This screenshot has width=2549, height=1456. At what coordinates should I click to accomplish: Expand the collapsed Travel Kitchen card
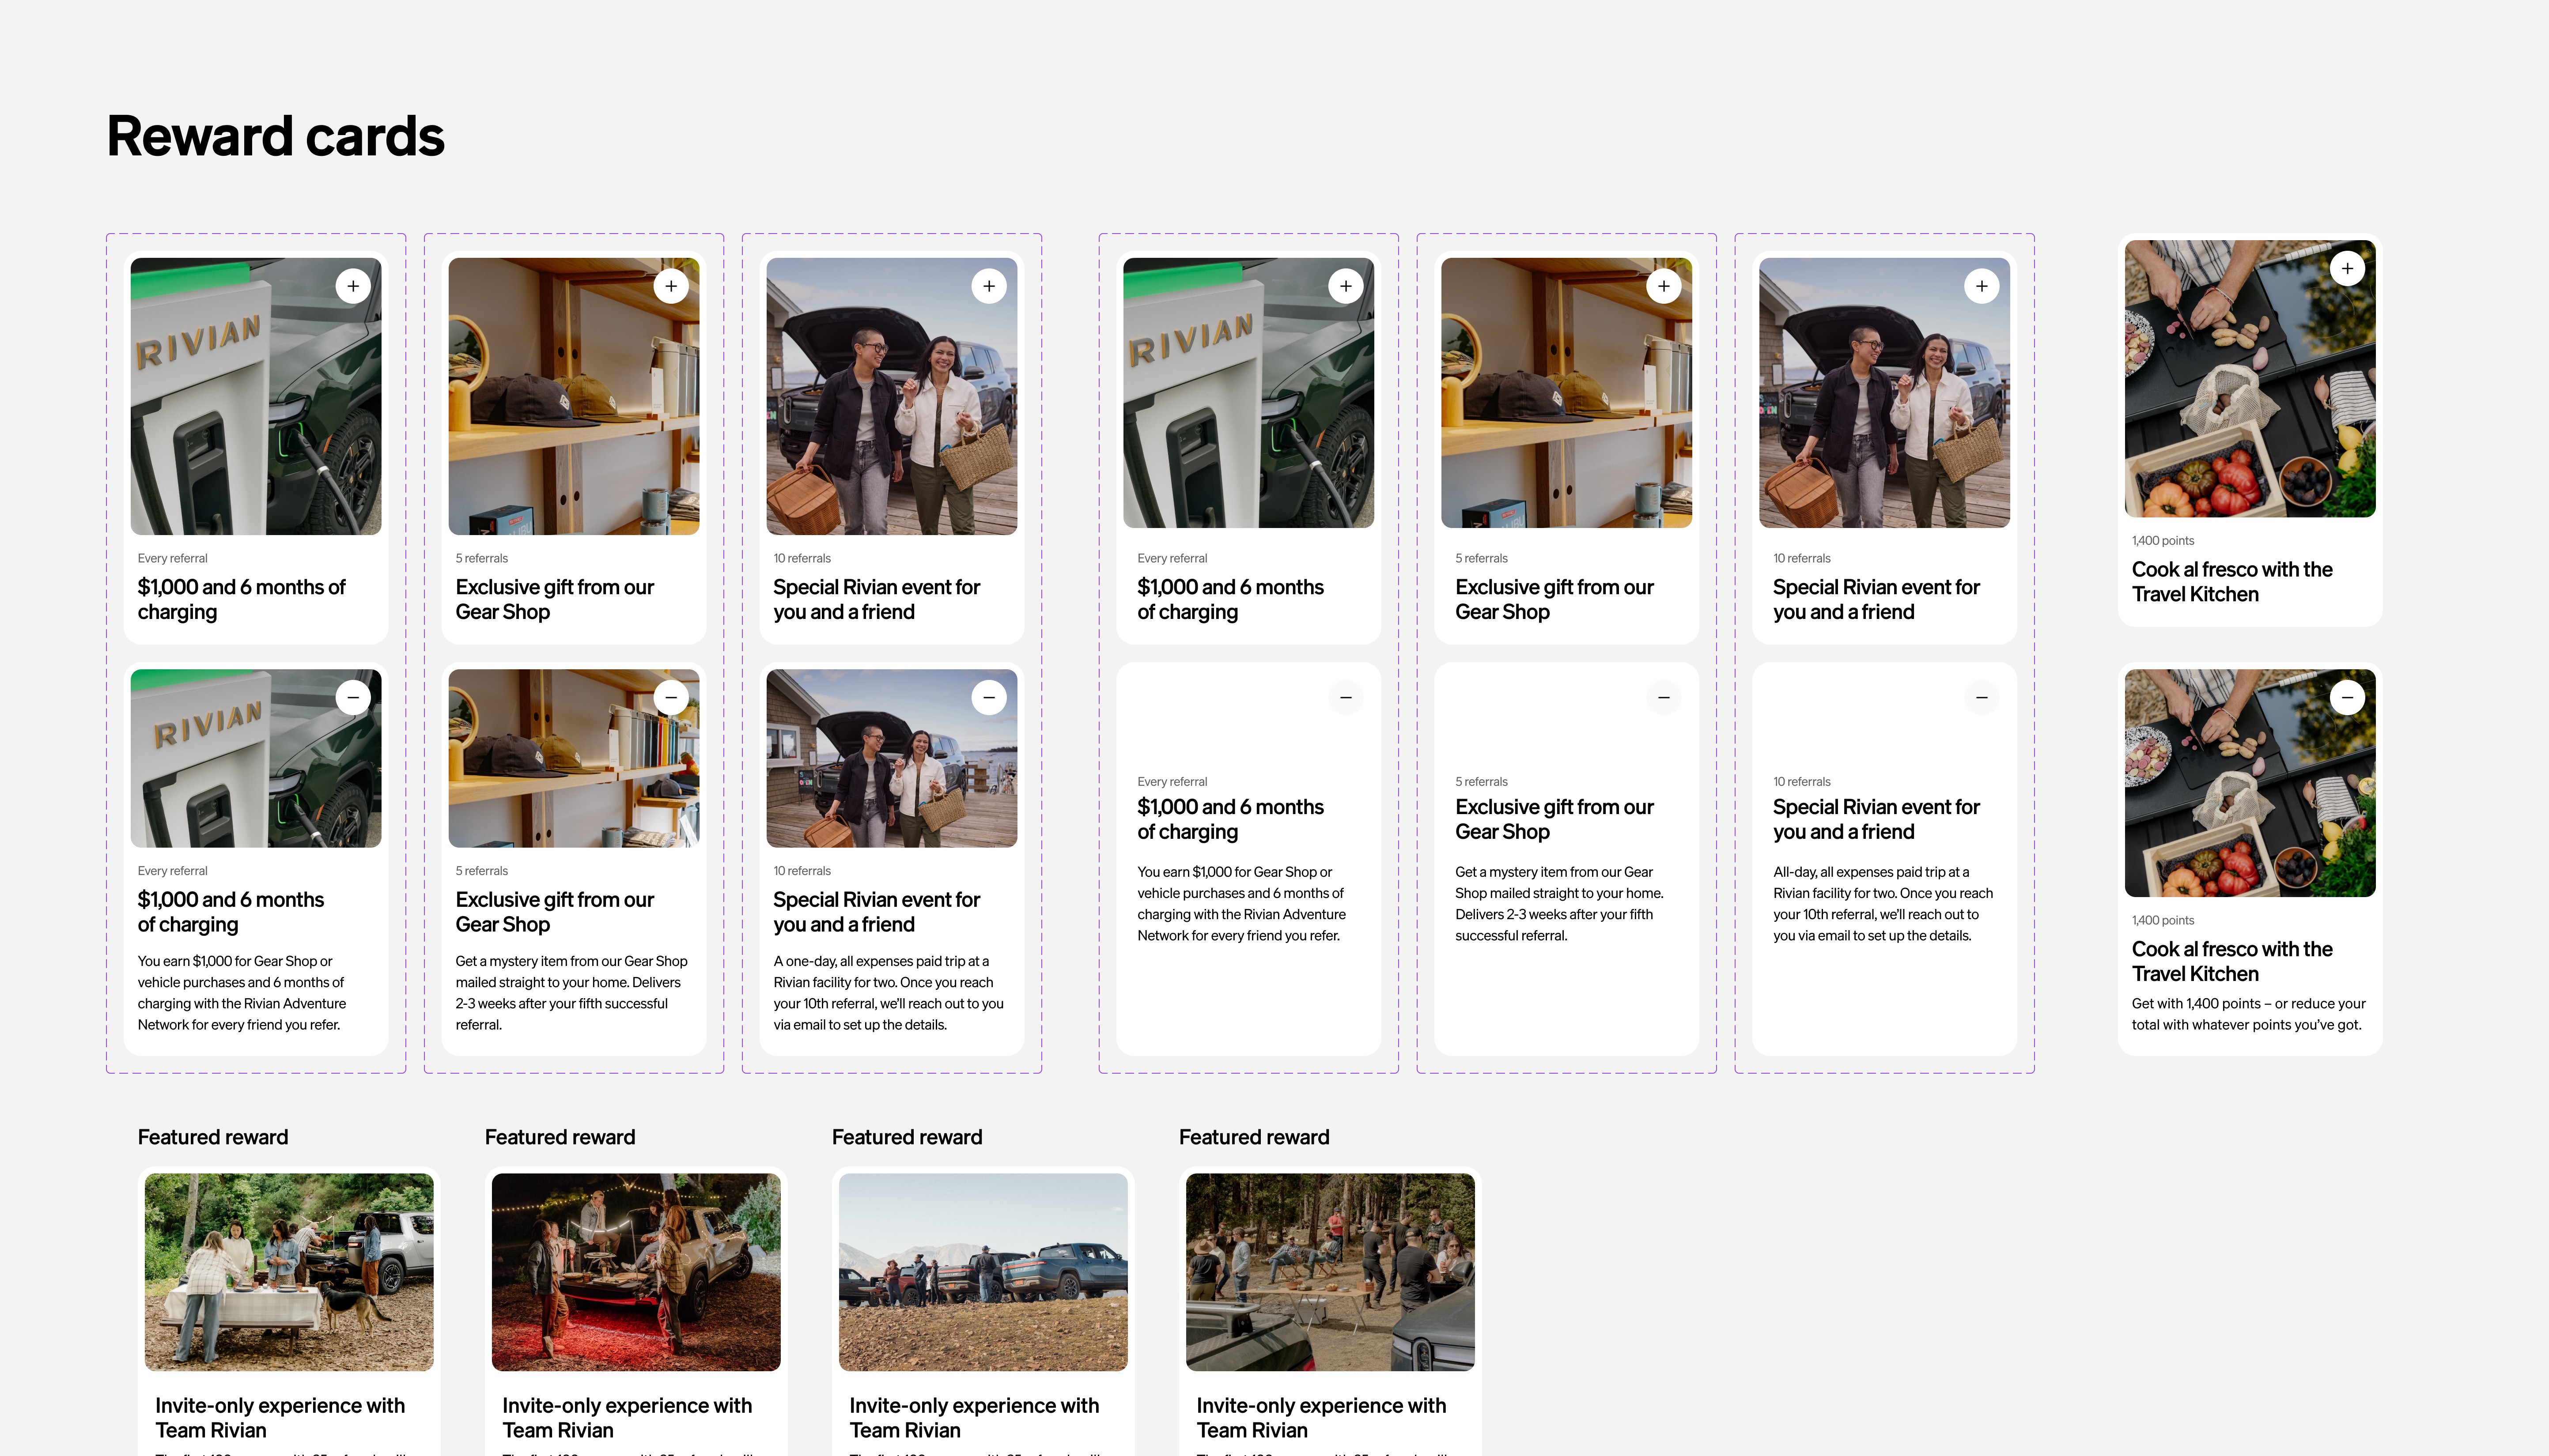pos(2347,268)
